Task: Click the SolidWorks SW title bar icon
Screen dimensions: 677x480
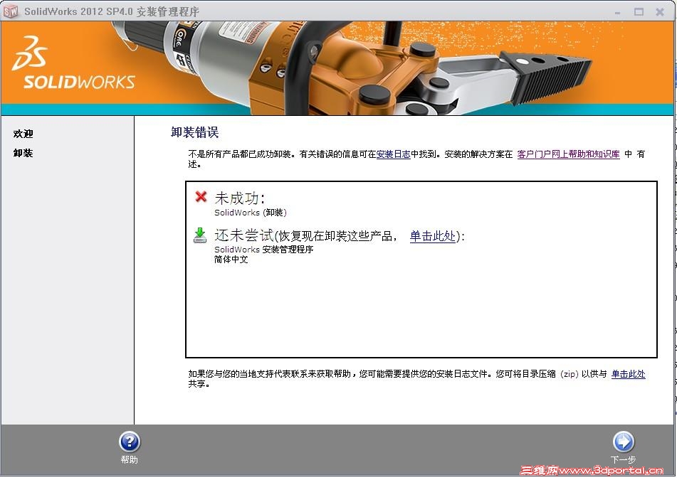Action: coord(11,11)
